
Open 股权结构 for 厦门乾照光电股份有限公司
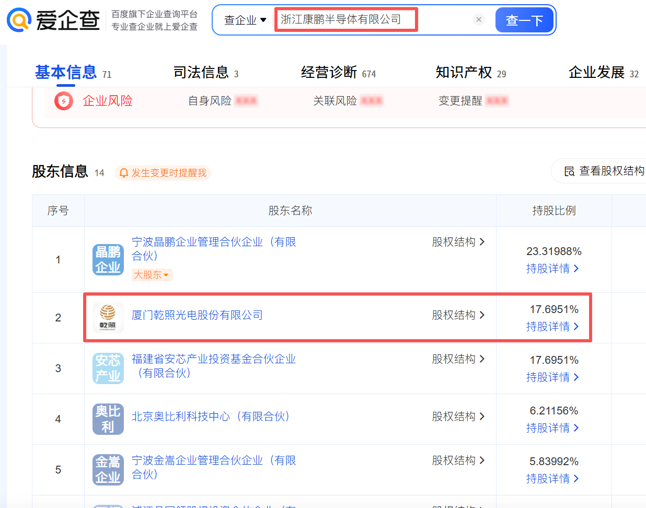458,315
